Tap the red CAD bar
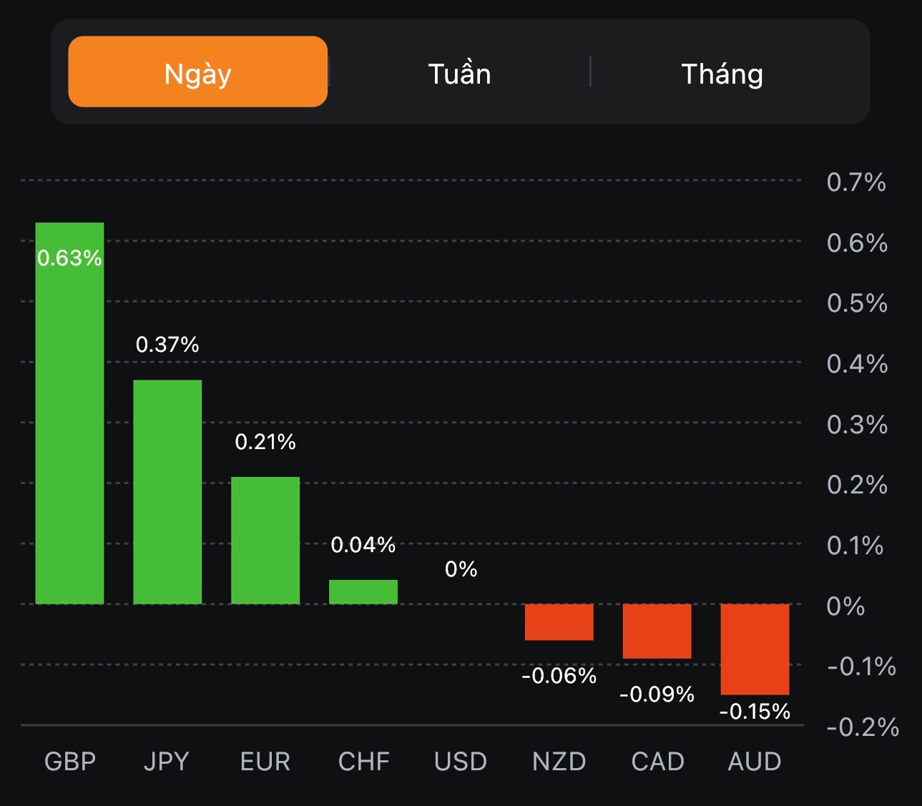922x806 pixels. [x=657, y=631]
